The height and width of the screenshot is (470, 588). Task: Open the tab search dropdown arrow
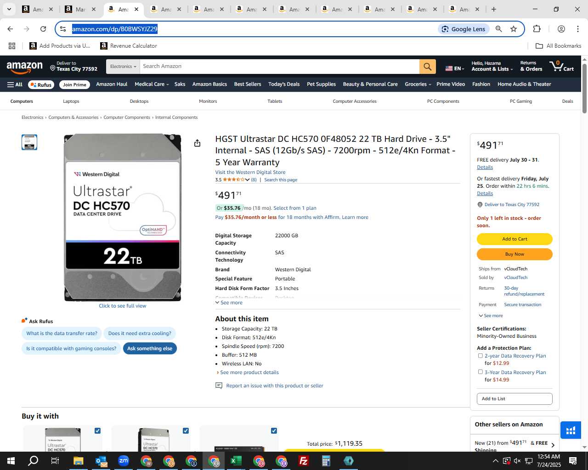click(x=9, y=9)
